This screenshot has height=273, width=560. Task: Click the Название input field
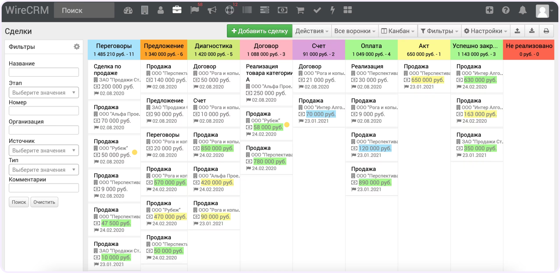(x=44, y=72)
